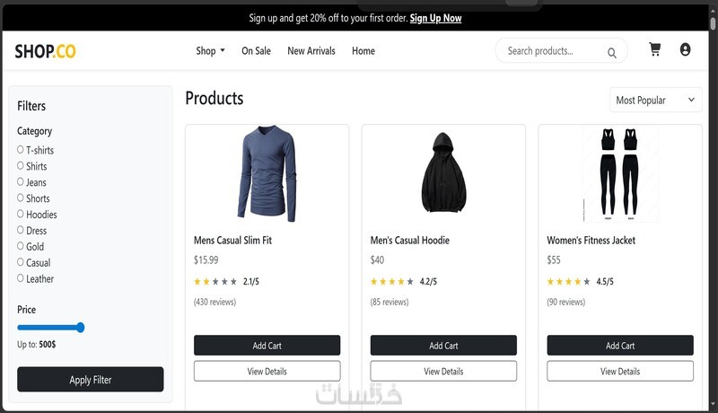Viewport: 718px width, 413px height.
Task: Open the Most Popular sort dropdown
Action: 655,101
